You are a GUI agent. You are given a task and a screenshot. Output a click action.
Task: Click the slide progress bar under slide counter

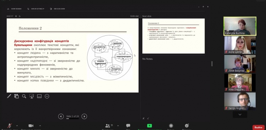(x=72, y=119)
